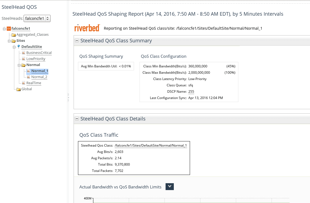Open the Normal_2 class

39,77
